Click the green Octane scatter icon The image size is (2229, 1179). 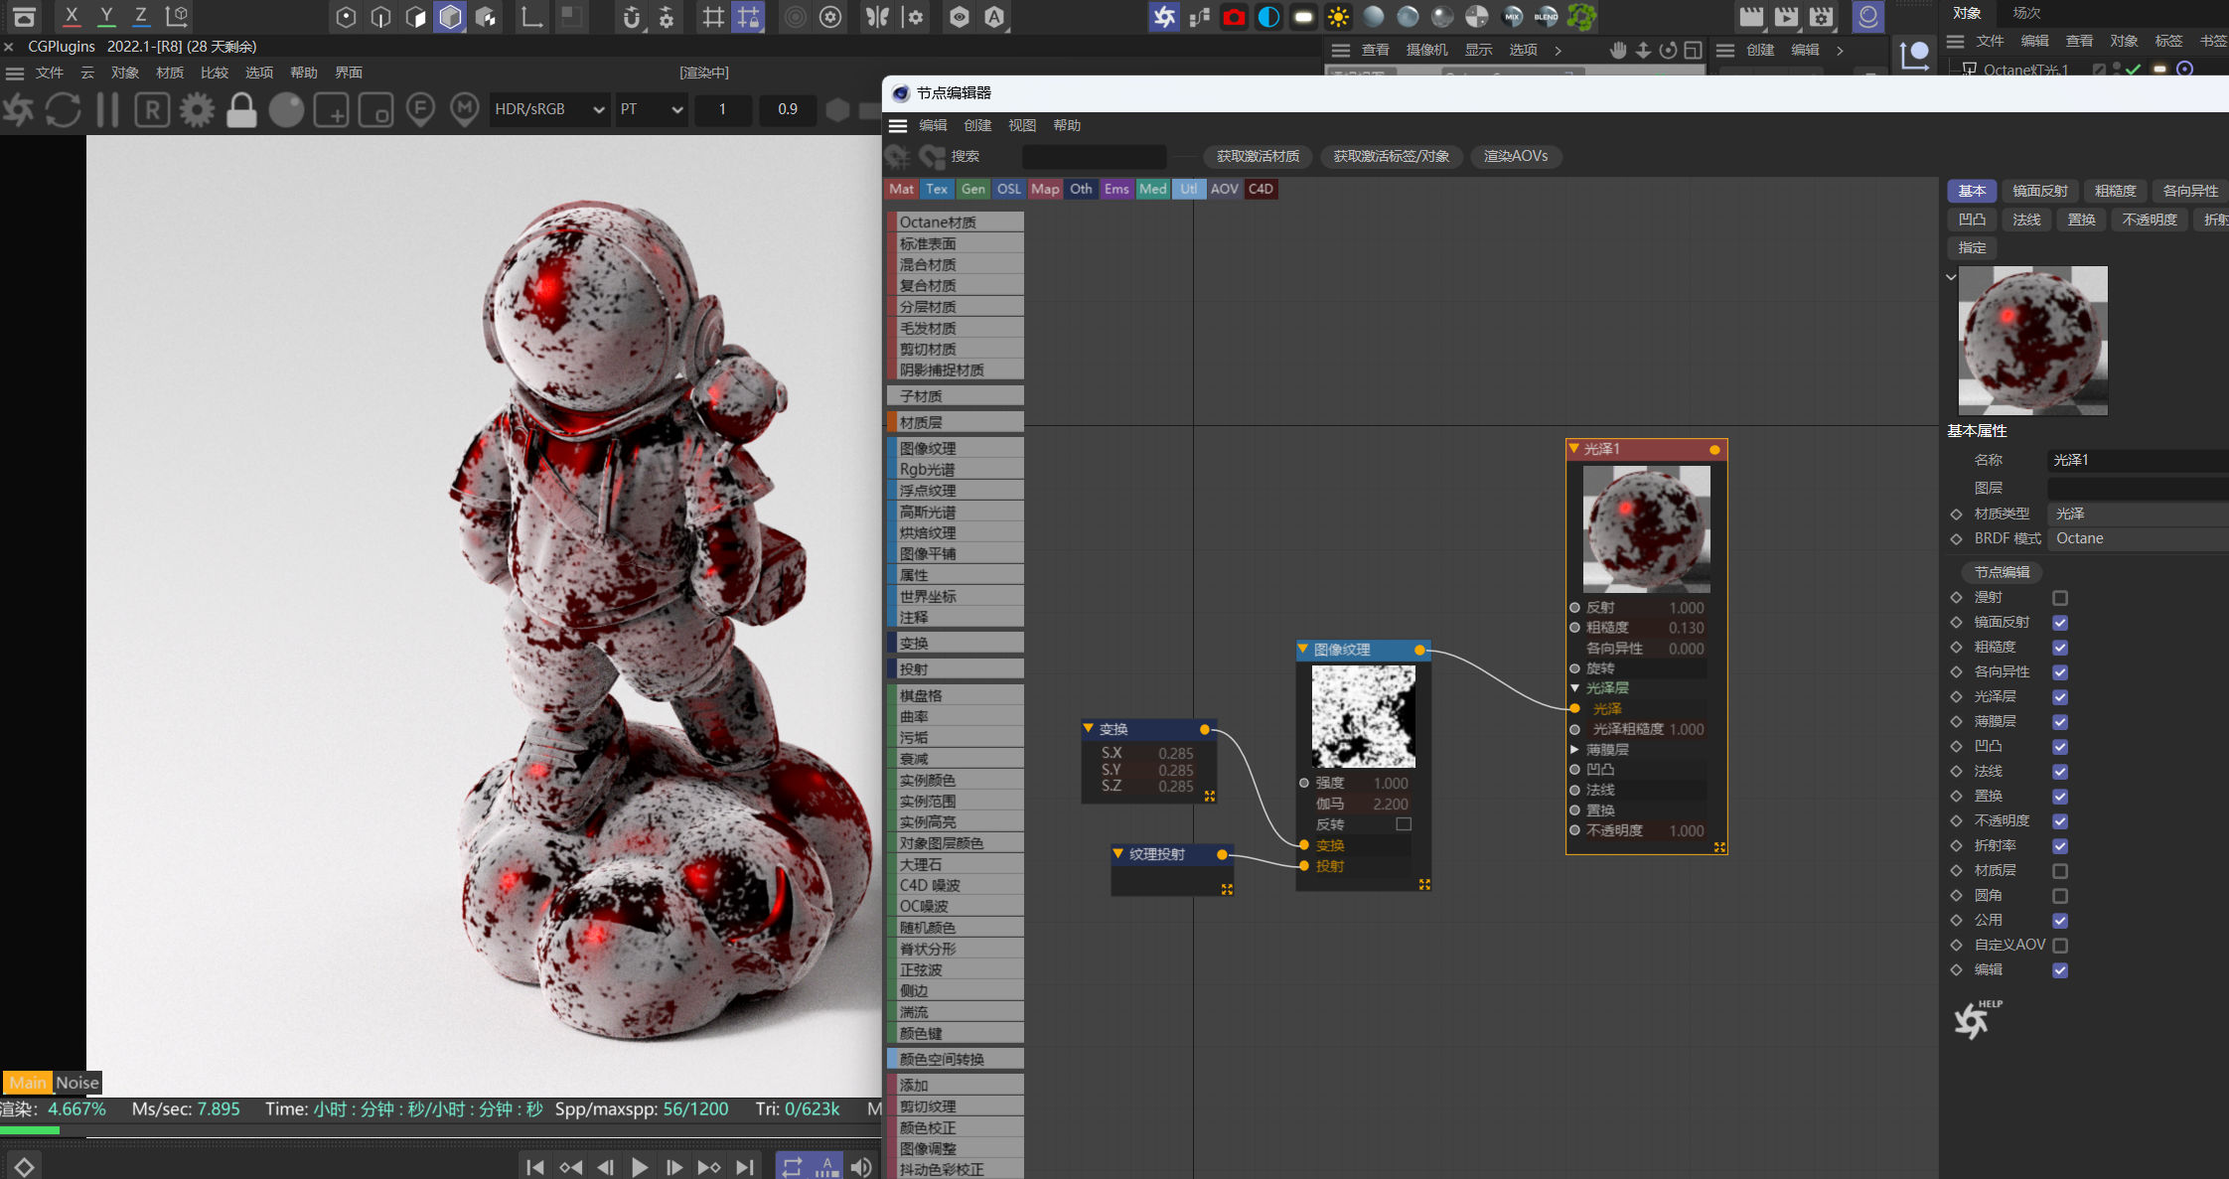click(x=1581, y=16)
